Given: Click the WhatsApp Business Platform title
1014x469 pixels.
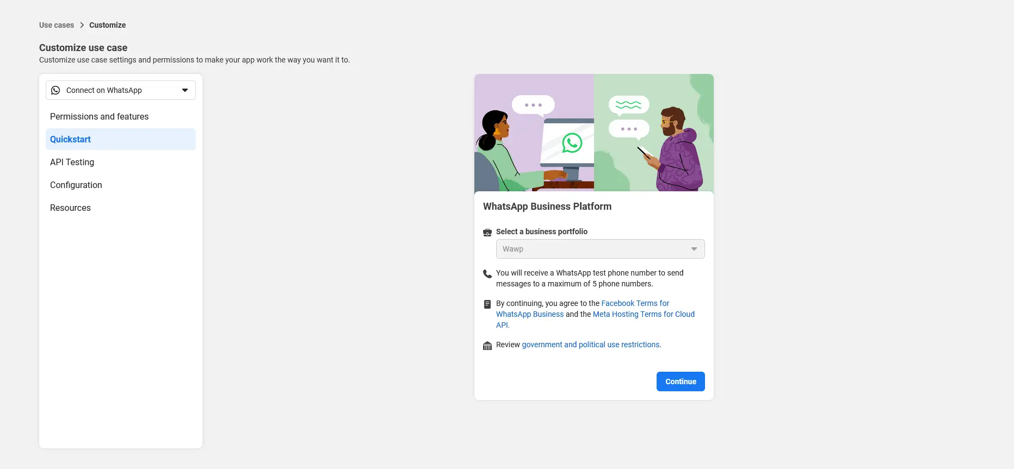Looking at the screenshot, I should pyautogui.click(x=547, y=207).
